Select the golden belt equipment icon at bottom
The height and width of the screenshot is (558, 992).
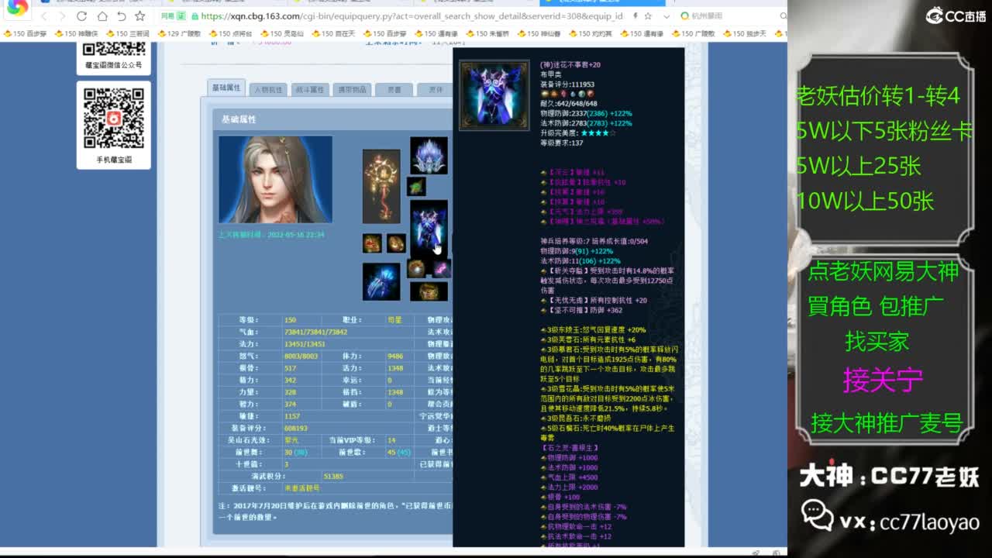tap(429, 291)
